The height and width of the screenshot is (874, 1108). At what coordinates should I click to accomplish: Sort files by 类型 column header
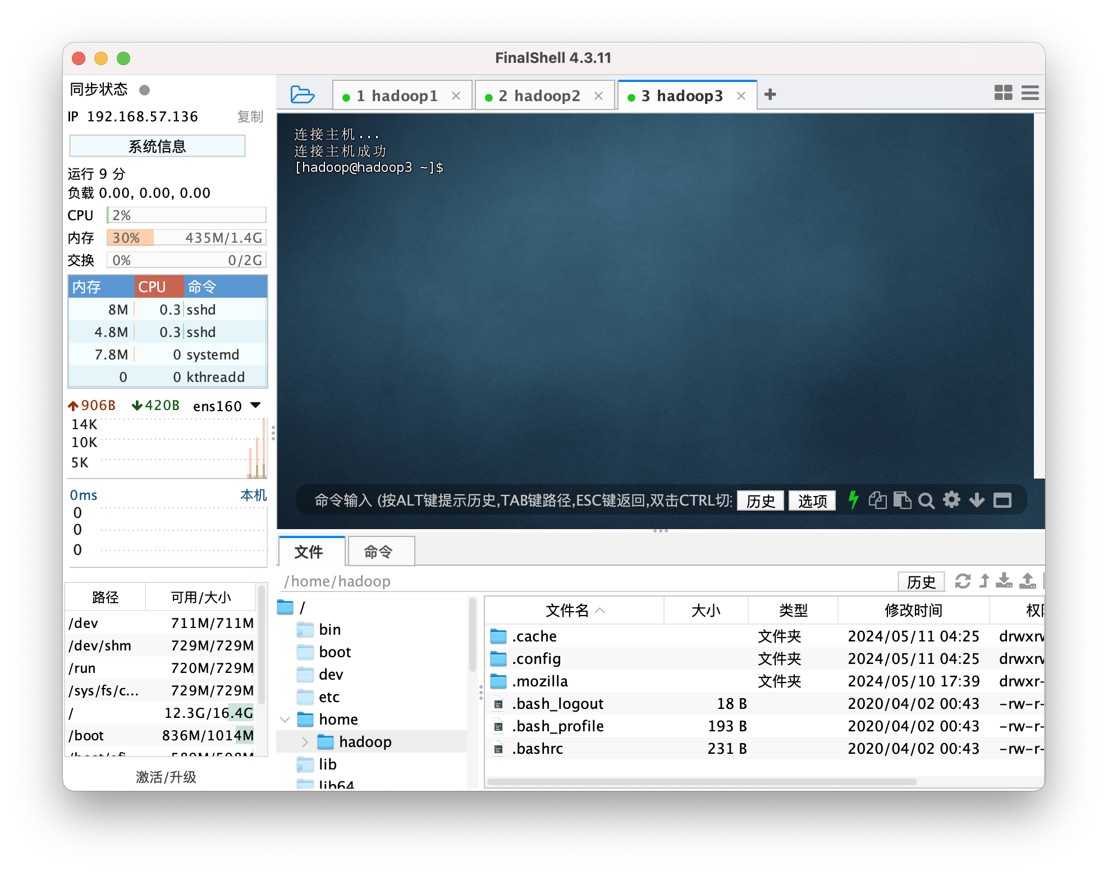click(x=793, y=610)
